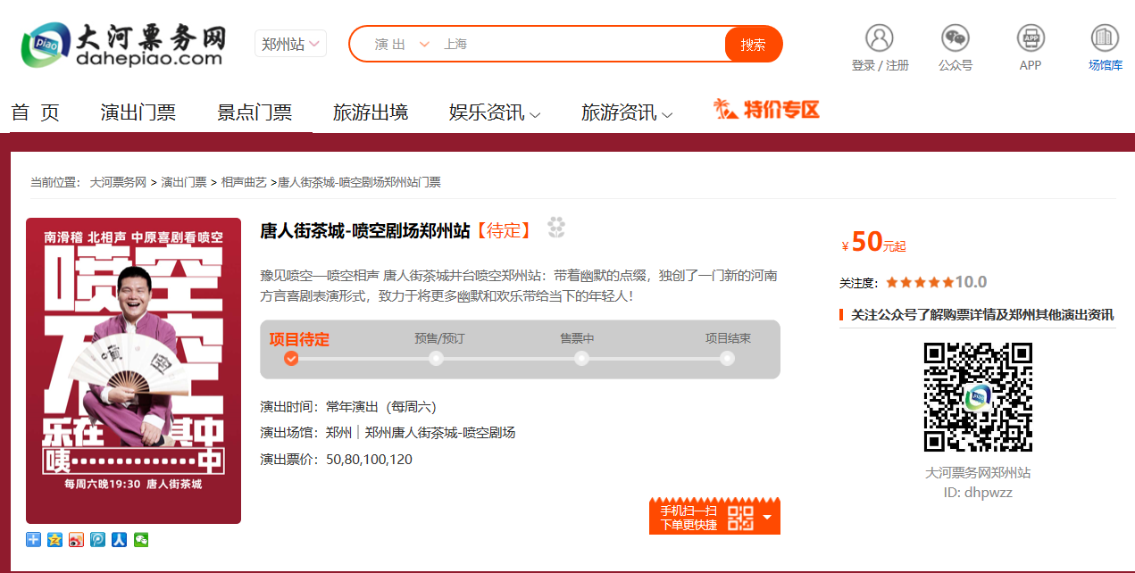Share to Sina Weibo icon

[x=77, y=540]
